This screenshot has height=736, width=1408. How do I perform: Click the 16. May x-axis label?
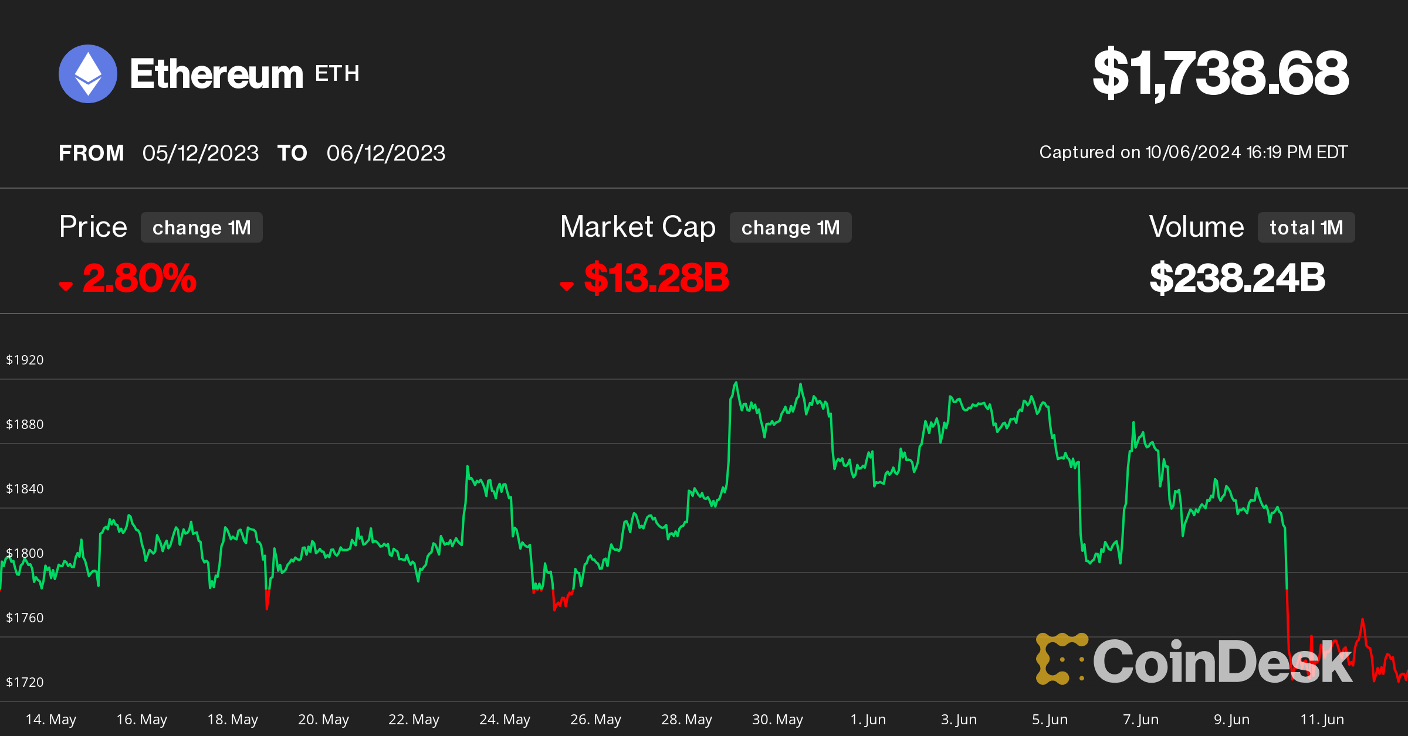[x=142, y=720]
